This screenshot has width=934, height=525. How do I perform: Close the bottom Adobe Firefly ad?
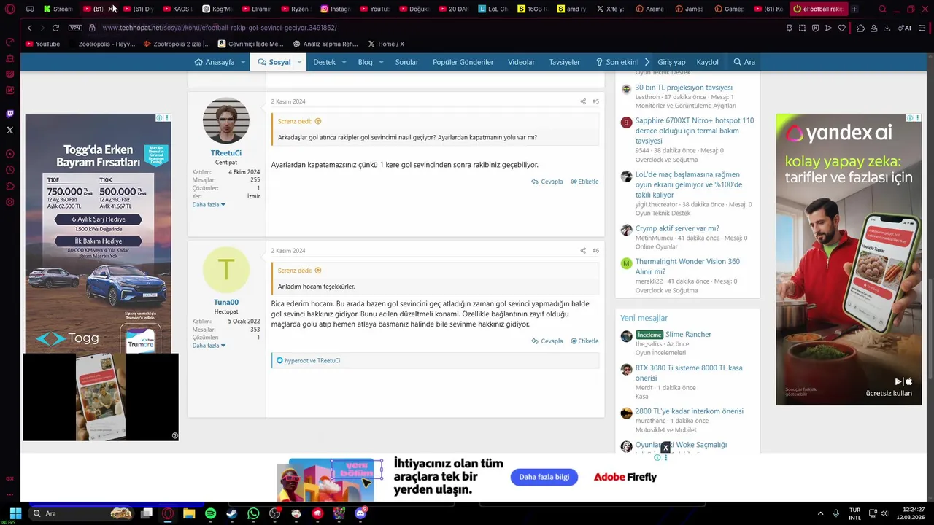coord(665,447)
